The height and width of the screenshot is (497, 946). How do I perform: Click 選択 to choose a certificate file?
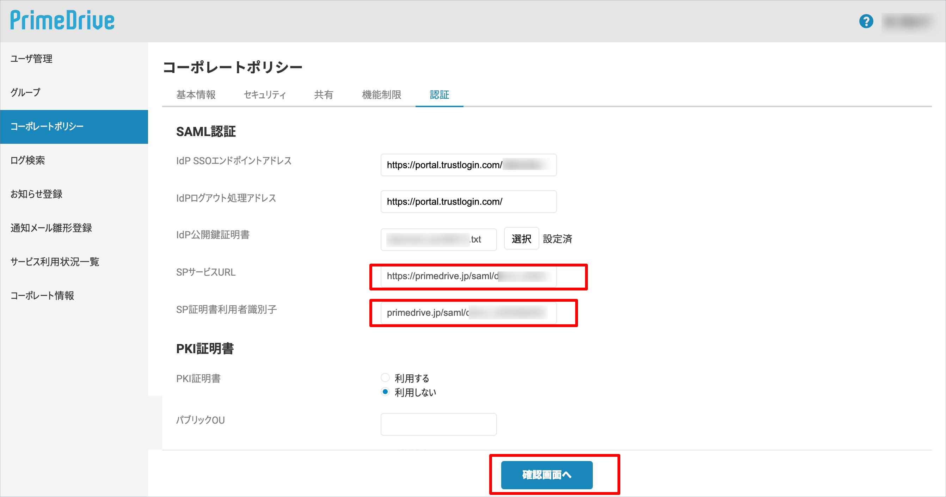click(521, 239)
